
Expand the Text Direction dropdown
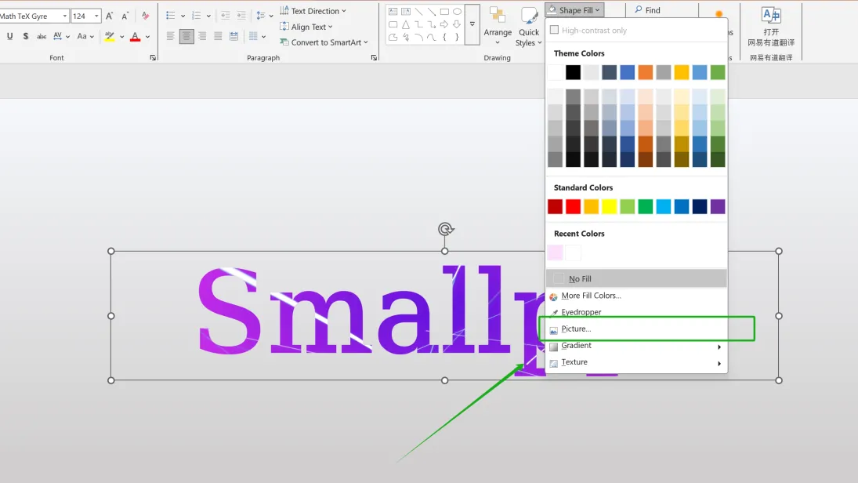point(313,11)
